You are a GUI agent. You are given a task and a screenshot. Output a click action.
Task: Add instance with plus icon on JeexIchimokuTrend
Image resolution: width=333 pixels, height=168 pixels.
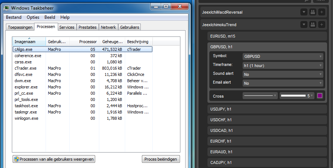[x=322, y=25]
